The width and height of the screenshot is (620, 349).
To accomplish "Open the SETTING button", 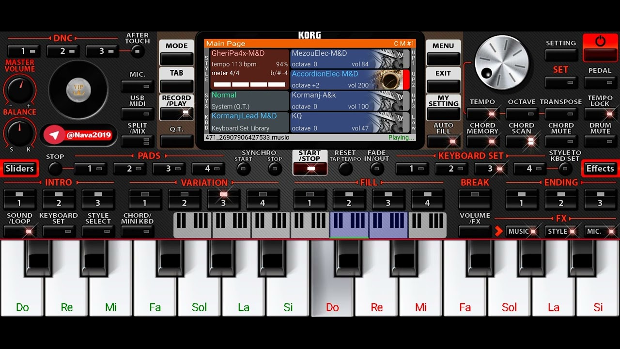I will tap(561, 55).
